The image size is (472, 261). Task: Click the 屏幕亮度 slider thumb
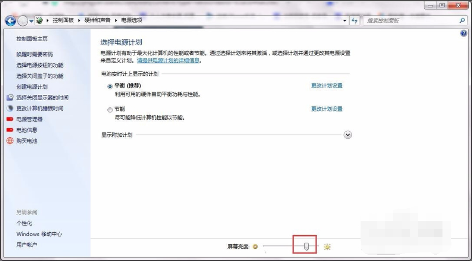click(307, 246)
